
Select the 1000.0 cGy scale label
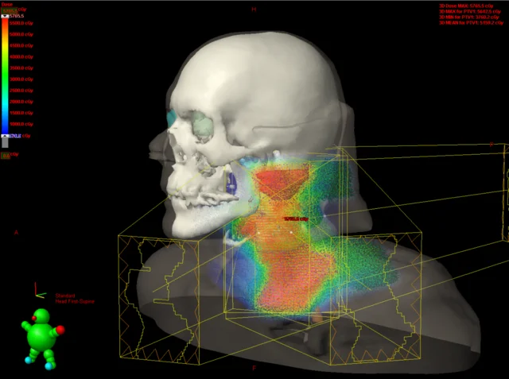[x=21, y=124]
